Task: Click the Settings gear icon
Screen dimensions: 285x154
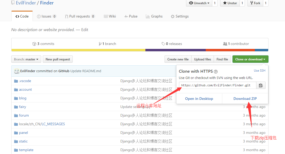Action: click(172, 16)
